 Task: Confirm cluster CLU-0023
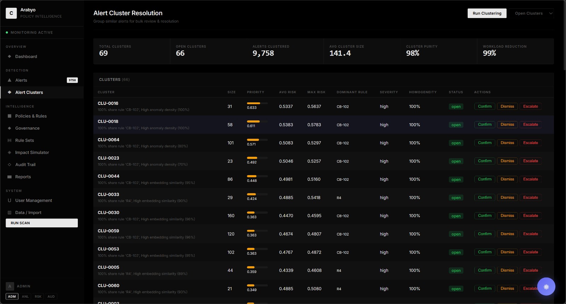[485, 161]
